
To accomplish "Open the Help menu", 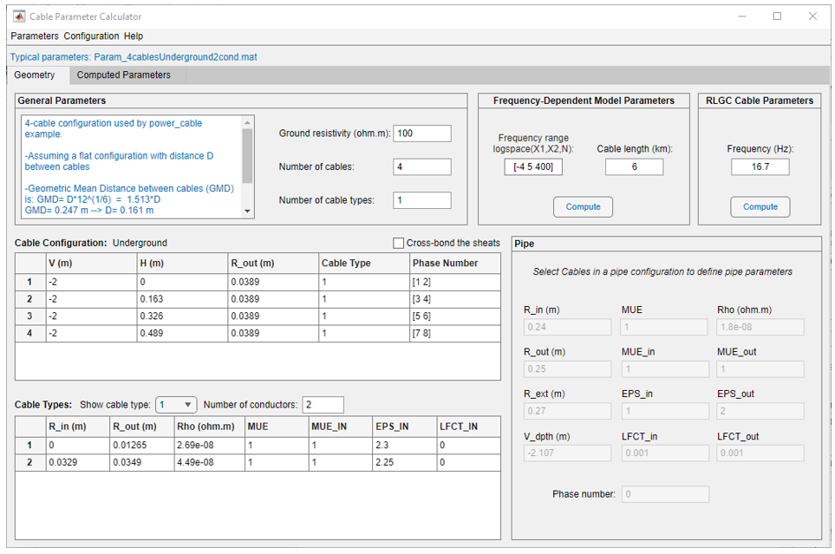I will pos(134,36).
